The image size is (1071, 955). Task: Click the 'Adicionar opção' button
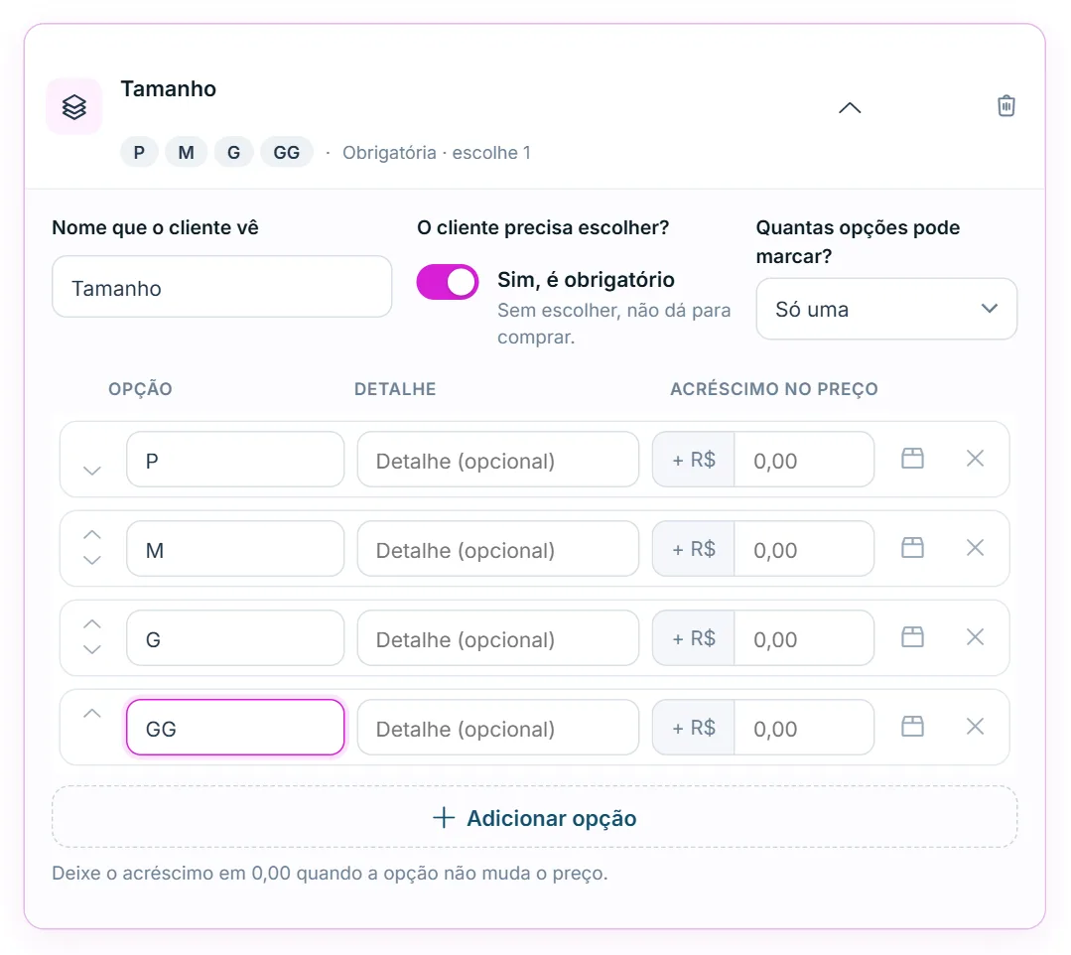[534, 817]
